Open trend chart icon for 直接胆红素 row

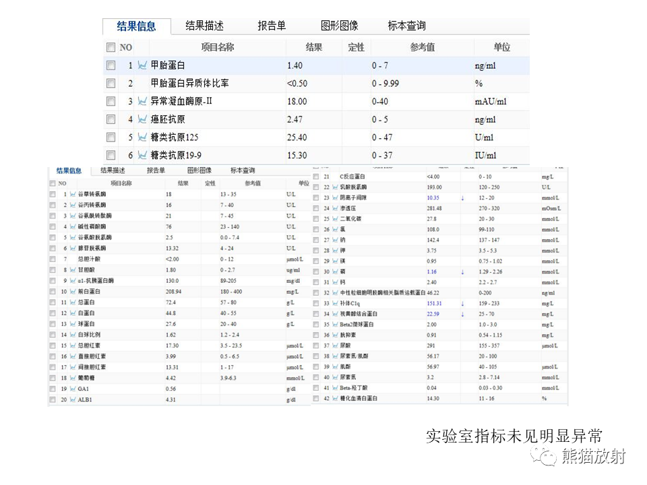tap(73, 356)
